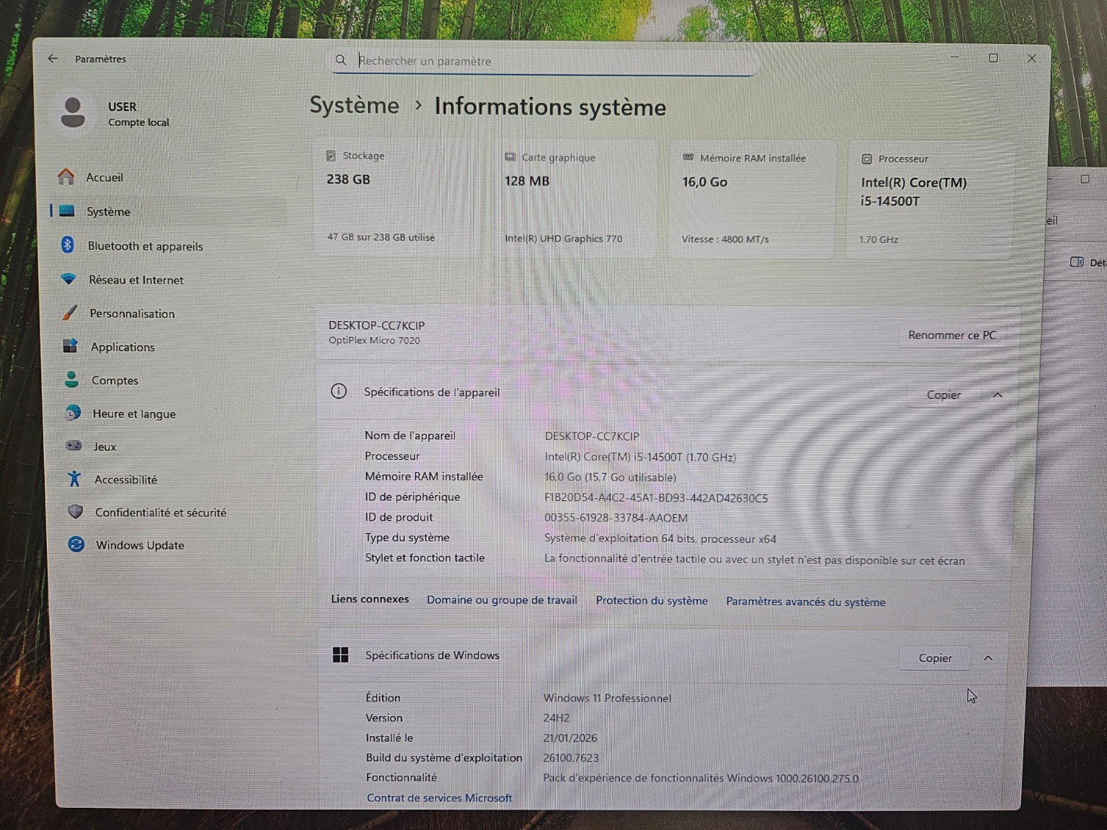The height and width of the screenshot is (830, 1107).
Task: Select Heure et langue in sidebar
Action: tap(134, 414)
